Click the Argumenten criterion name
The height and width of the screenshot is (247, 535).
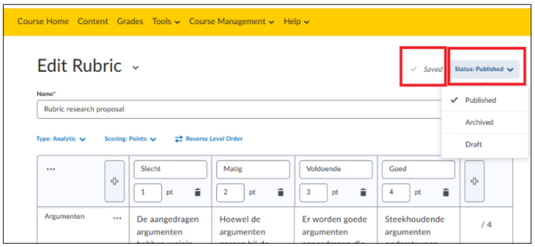[x=65, y=217]
